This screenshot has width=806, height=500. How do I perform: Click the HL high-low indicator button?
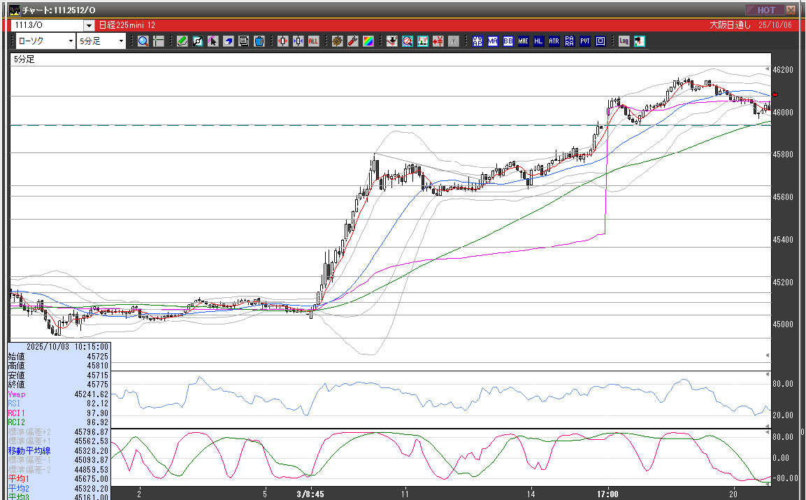[x=538, y=41]
